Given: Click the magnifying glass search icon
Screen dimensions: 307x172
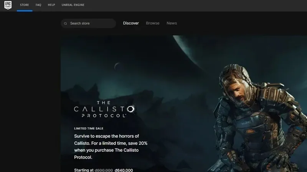Looking at the screenshot, I should click(x=66, y=23).
